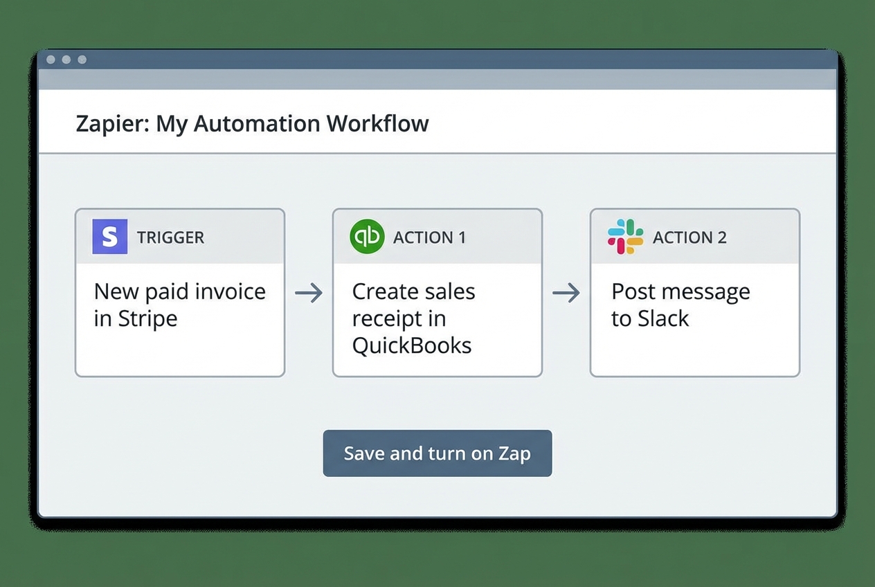
Task: Click the middle window control dot
Action: tap(66, 60)
